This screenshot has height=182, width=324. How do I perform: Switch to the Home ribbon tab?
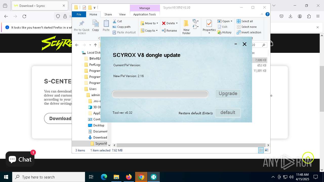pos(93,14)
